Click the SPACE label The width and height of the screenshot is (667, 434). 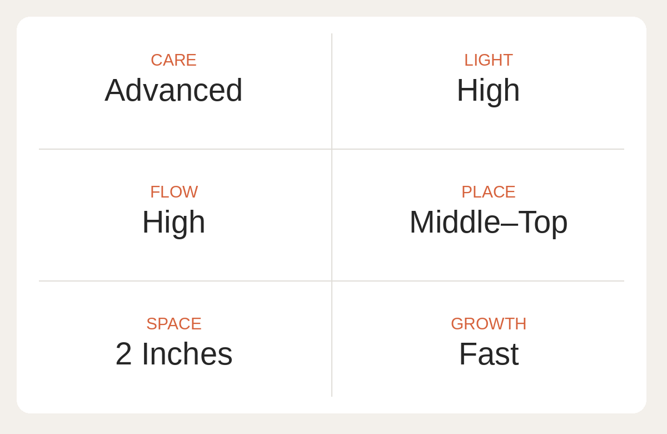point(174,324)
